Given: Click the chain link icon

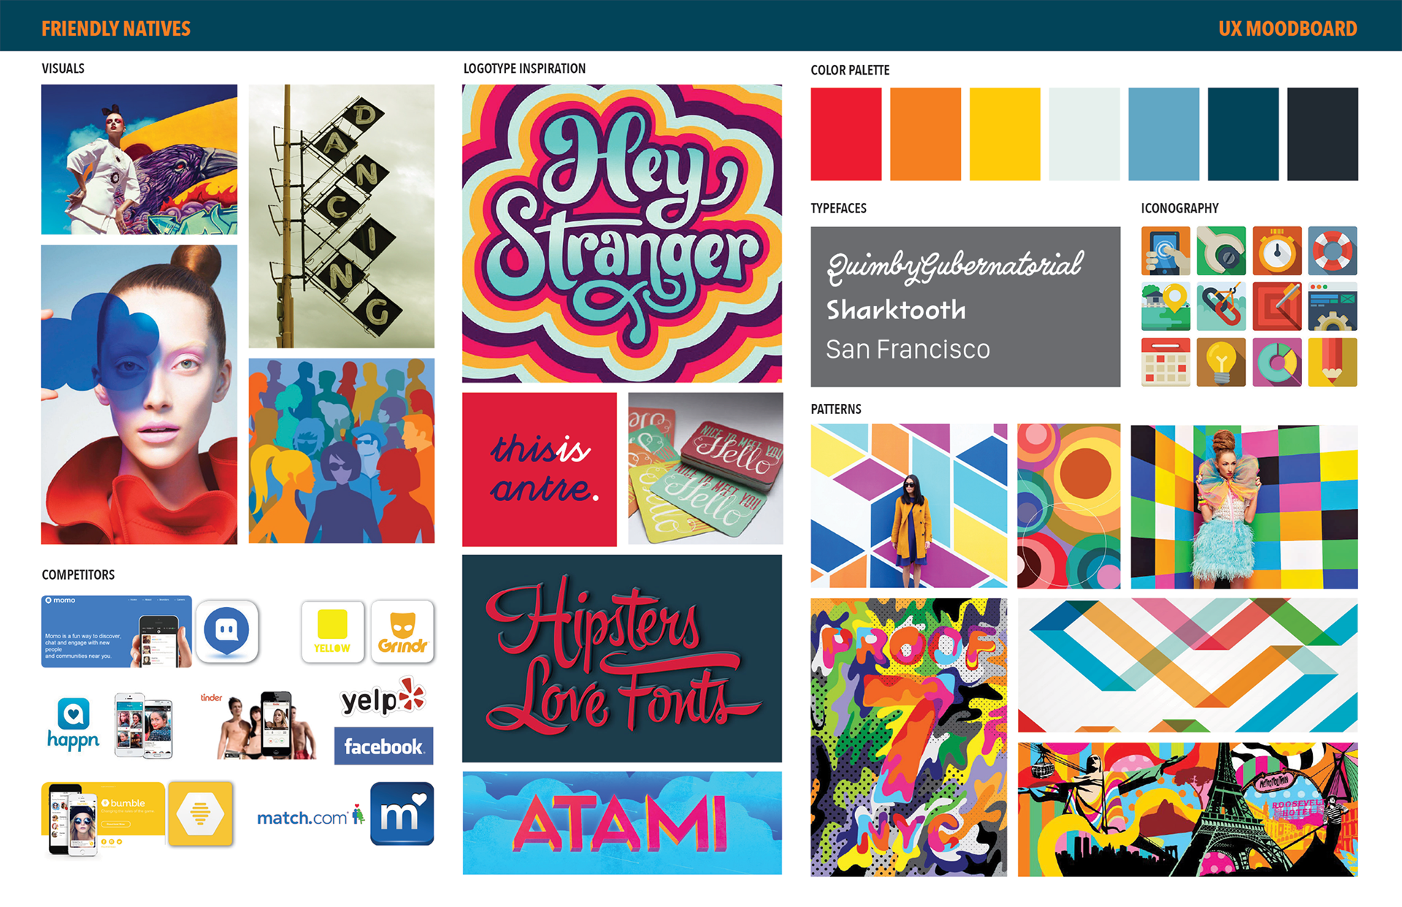Looking at the screenshot, I should coord(1221,306).
